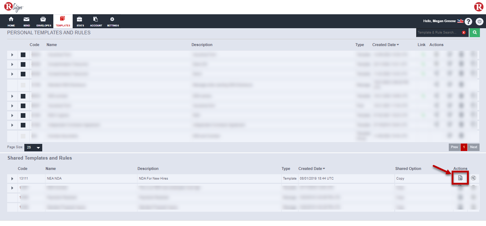Open the Templates tab in navigation
Image resolution: width=486 pixels, height=226 pixels.
(x=63, y=21)
